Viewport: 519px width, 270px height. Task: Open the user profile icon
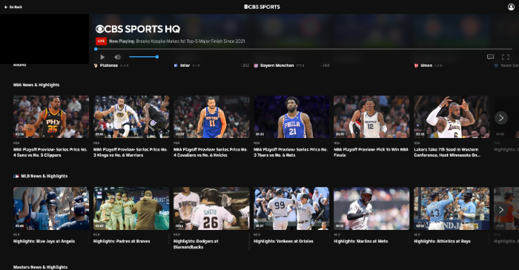pyautogui.click(x=511, y=7)
